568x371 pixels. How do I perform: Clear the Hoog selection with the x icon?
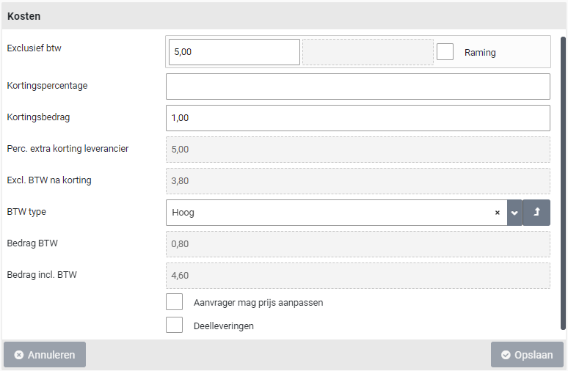point(497,213)
